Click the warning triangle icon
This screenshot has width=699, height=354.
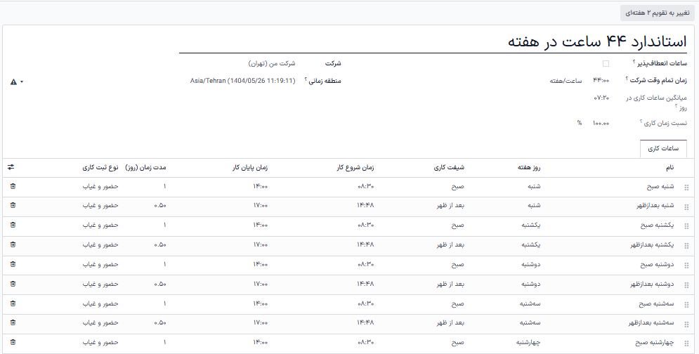click(x=14, y=82)
